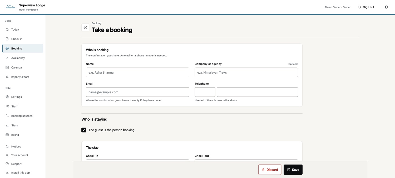Click the Support help icon
The width and height of the screenshot is (395, 178).
click(x=7, y=164)
